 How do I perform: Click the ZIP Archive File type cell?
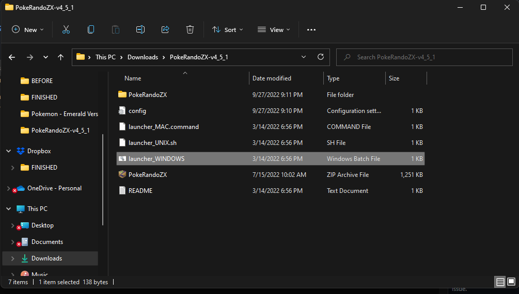348,175
